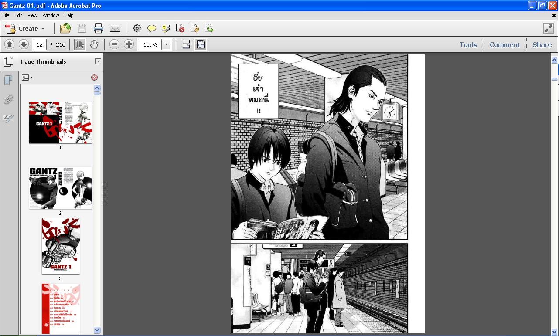Open the File menu
This screenshot has width=559, height=336.
point(6,15)
